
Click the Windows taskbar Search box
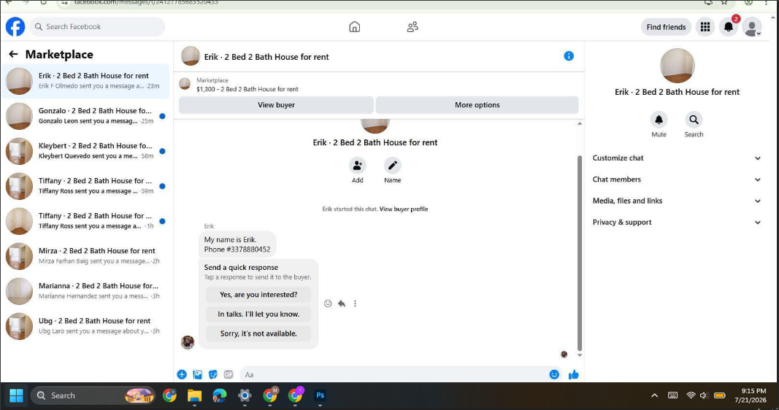click(93, 395)
